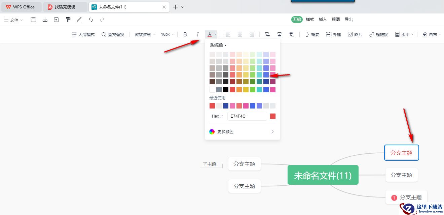Toggle 大纲模式 outline mode
The image size is (444, 215).
(x=83, y=34)
